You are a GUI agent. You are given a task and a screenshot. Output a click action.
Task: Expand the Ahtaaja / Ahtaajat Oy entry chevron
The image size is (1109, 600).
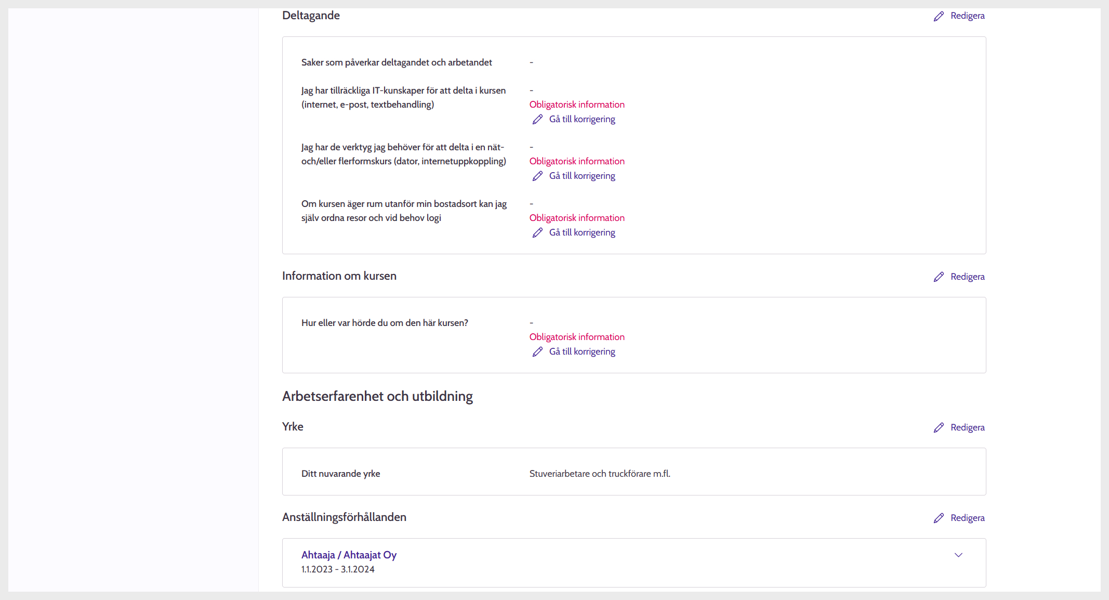tap(959, 555)
